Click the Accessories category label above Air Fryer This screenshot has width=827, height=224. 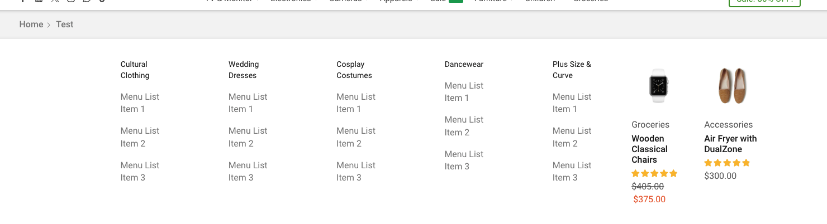tap(729, 125)
